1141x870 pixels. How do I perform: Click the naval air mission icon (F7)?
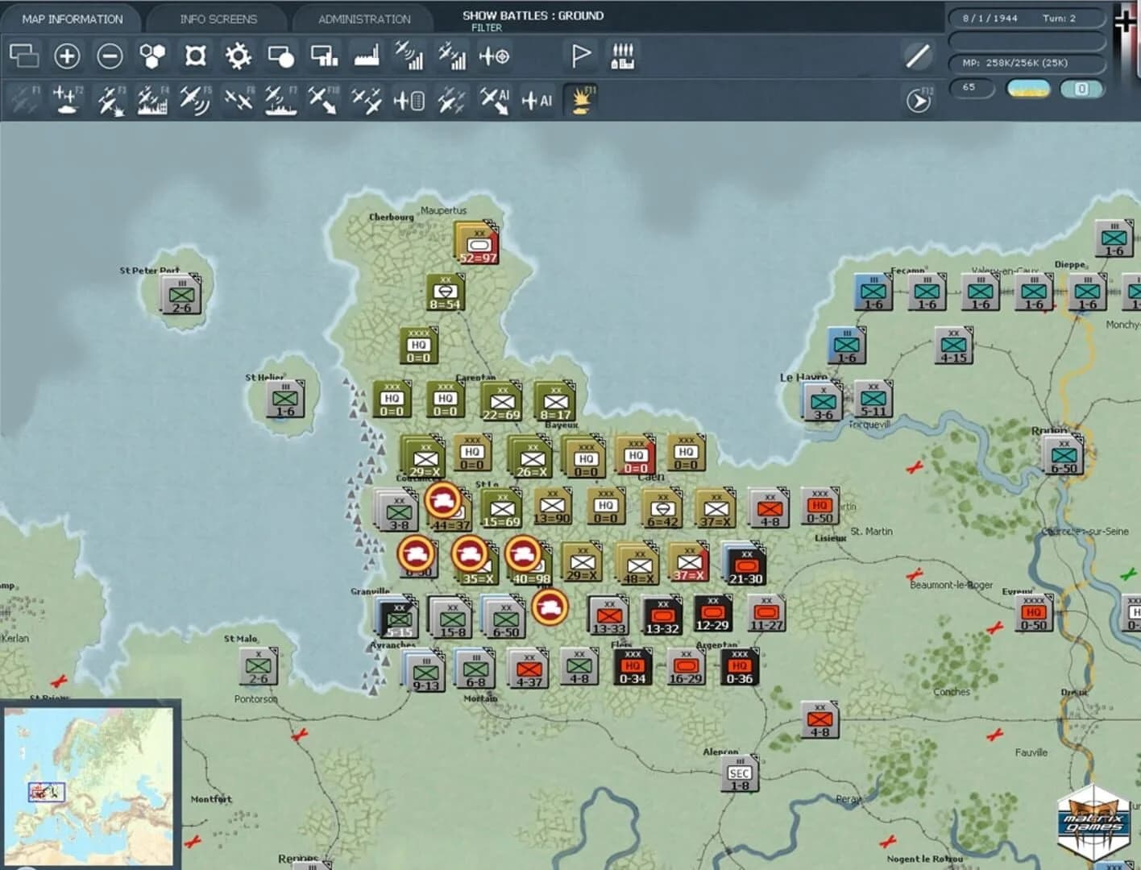tap(281, 101)
